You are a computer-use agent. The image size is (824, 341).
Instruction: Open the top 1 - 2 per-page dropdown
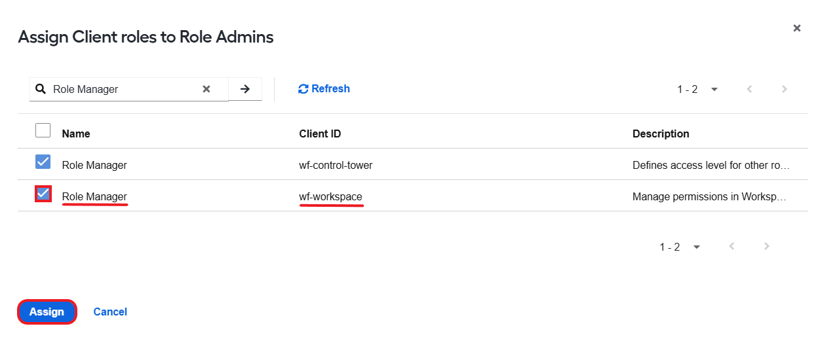click(x=697, y=89)
